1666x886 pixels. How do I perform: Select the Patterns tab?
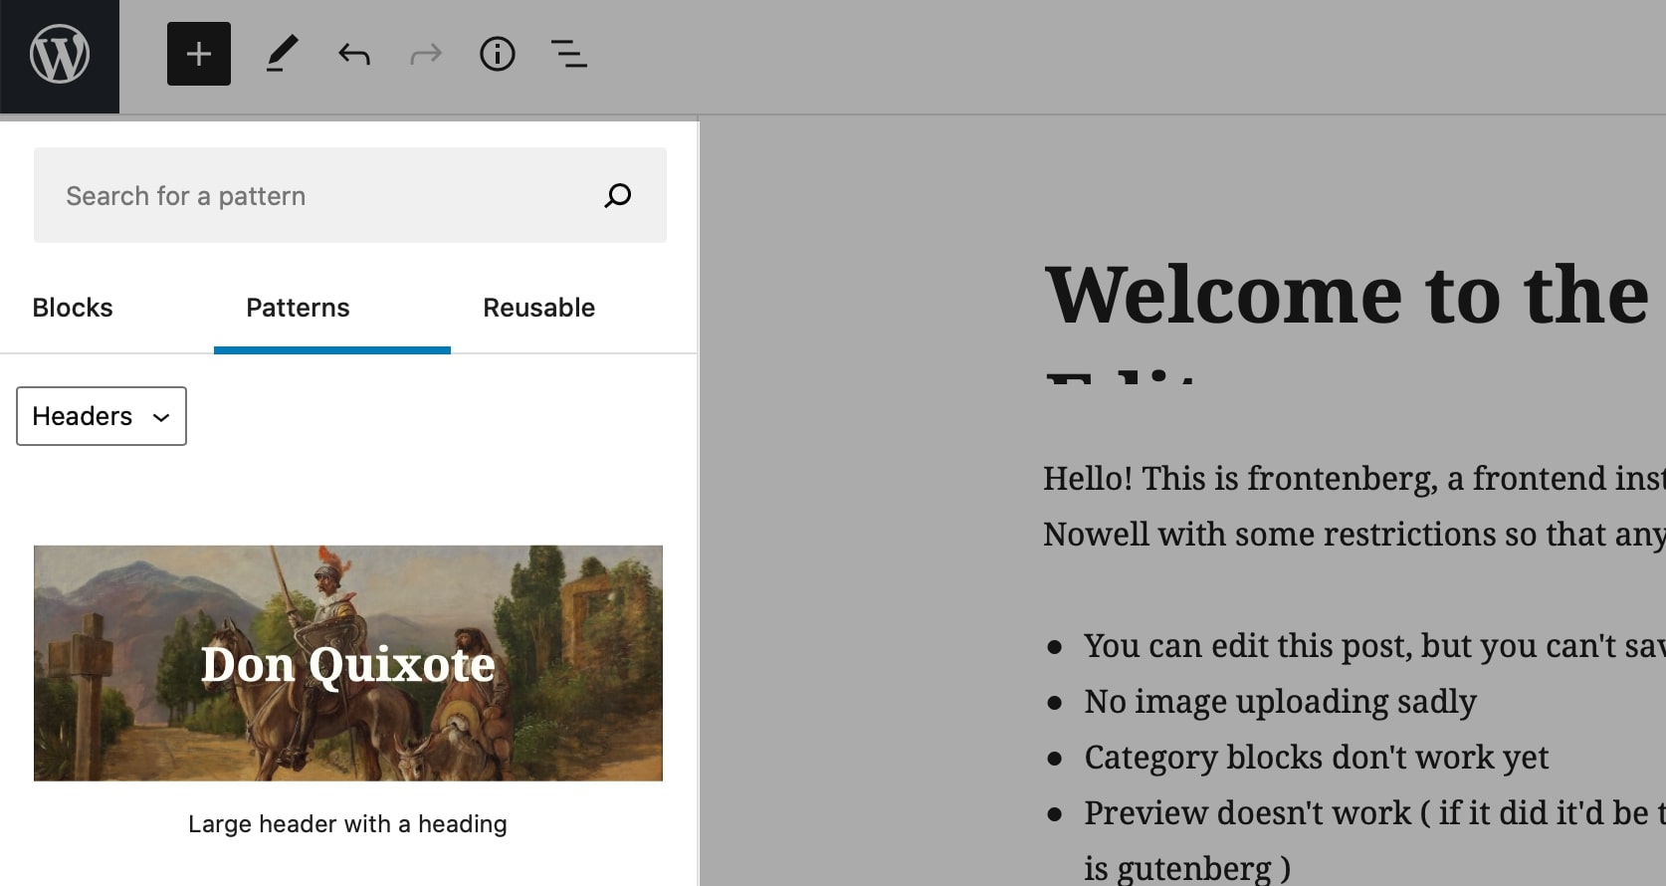click(299, 308)
